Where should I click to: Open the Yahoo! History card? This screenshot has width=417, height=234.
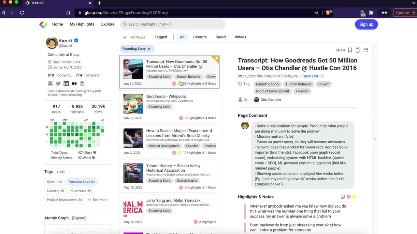click(169, 176)
